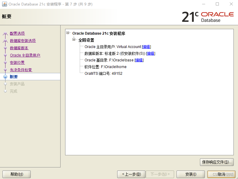The image size is (238, 179).
Task: Open help with the 帮助(H) button
Action: click(16, 174)
